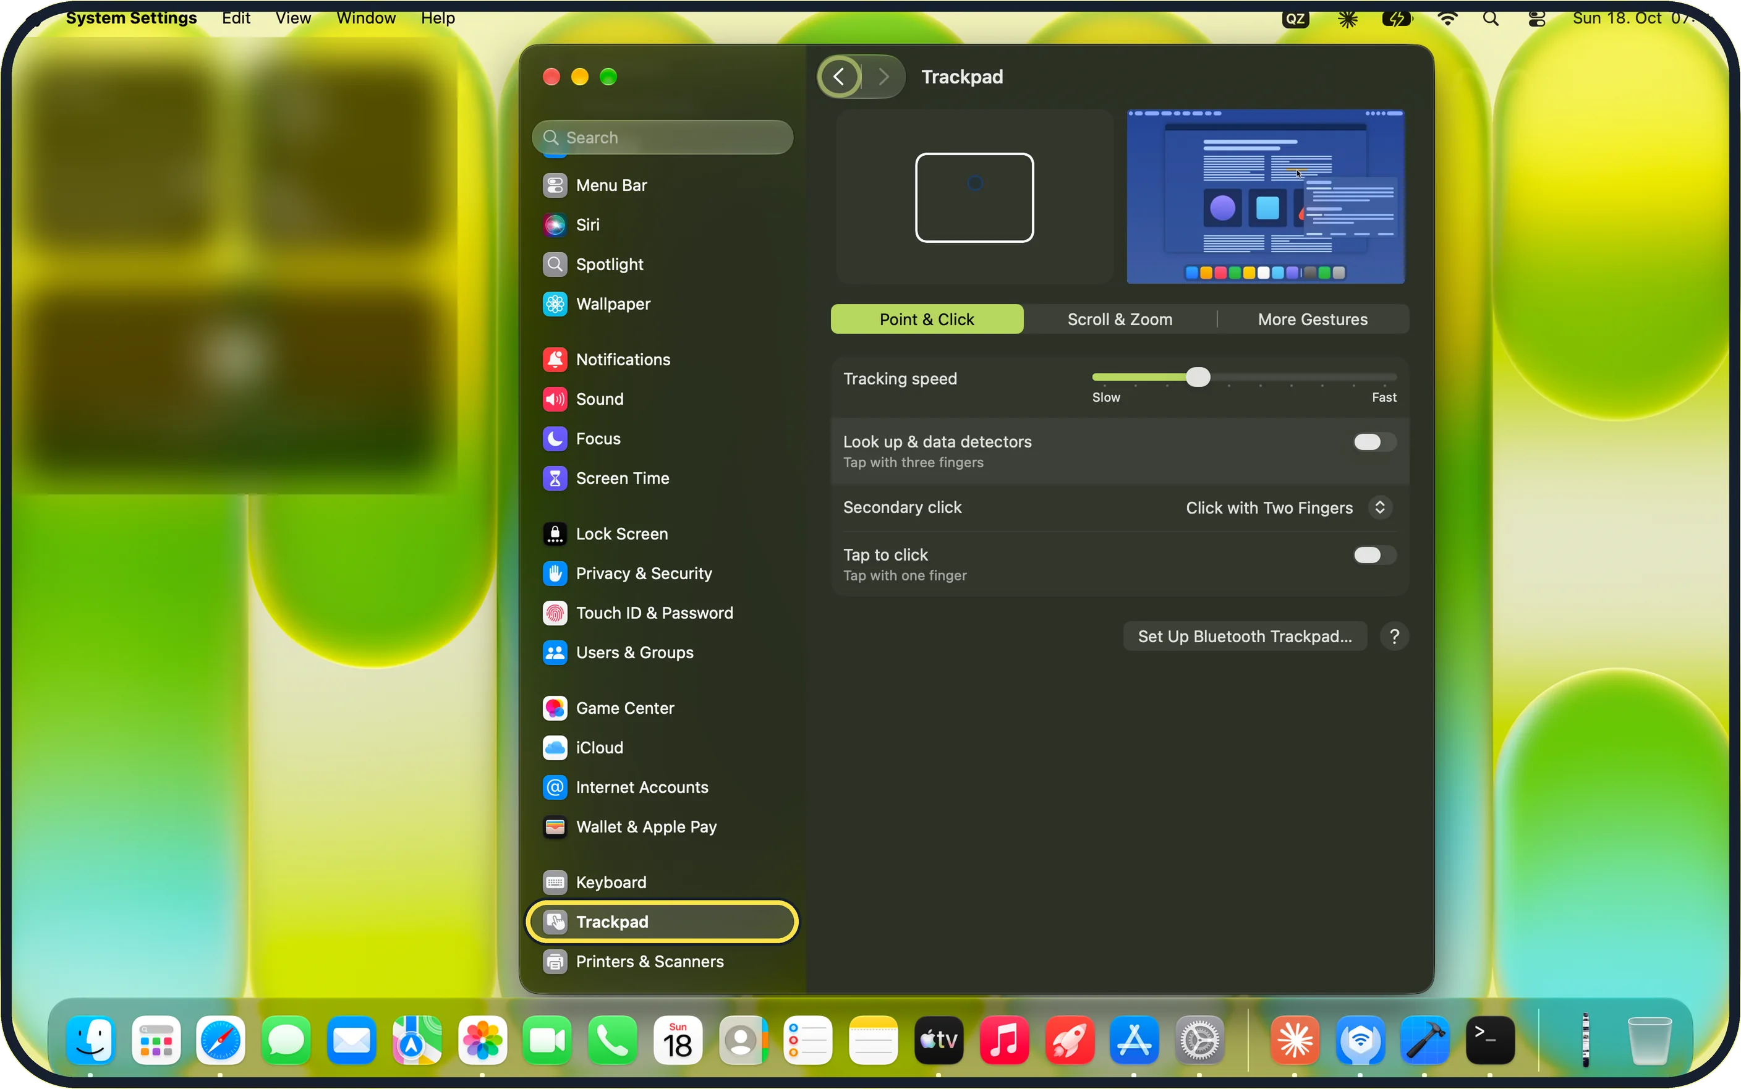The width and height of the screenshot is (1741, 1089).
Task: Open the Spotlight magnifier in menu bar
Action: pos(1491,19)
